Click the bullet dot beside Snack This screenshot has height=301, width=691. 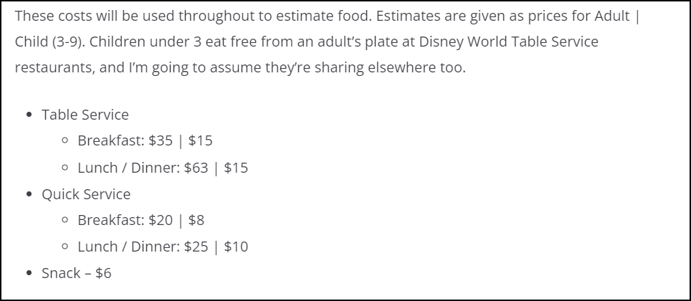tap(29, 273)
